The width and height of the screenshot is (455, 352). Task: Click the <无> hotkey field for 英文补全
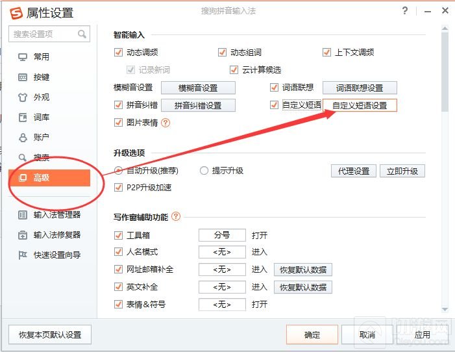pyautogui.click(x=222, y=287)
